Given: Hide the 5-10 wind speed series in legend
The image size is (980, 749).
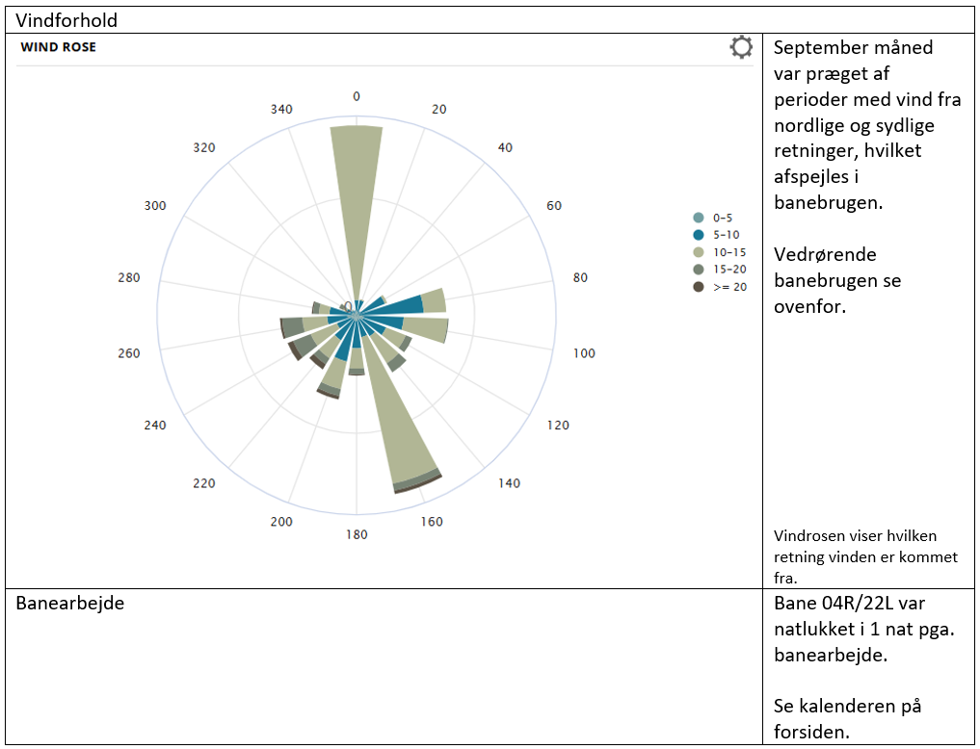Looking at the screenshot, I should pos(720,235).
